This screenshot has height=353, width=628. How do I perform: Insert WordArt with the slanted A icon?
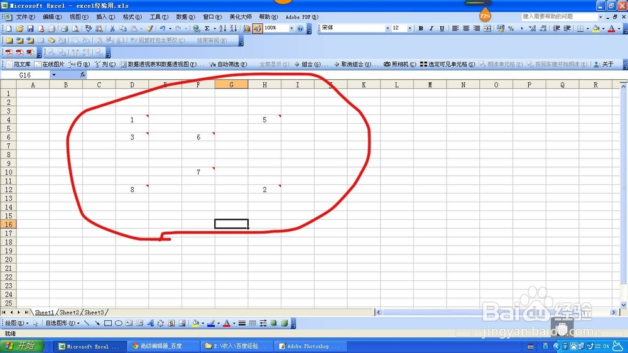150,323
